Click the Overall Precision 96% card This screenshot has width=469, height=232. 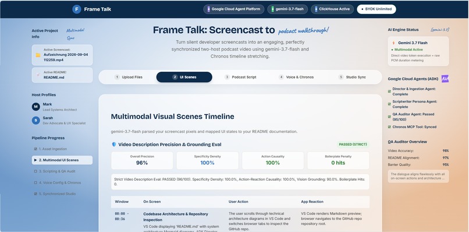pos(142,160)
